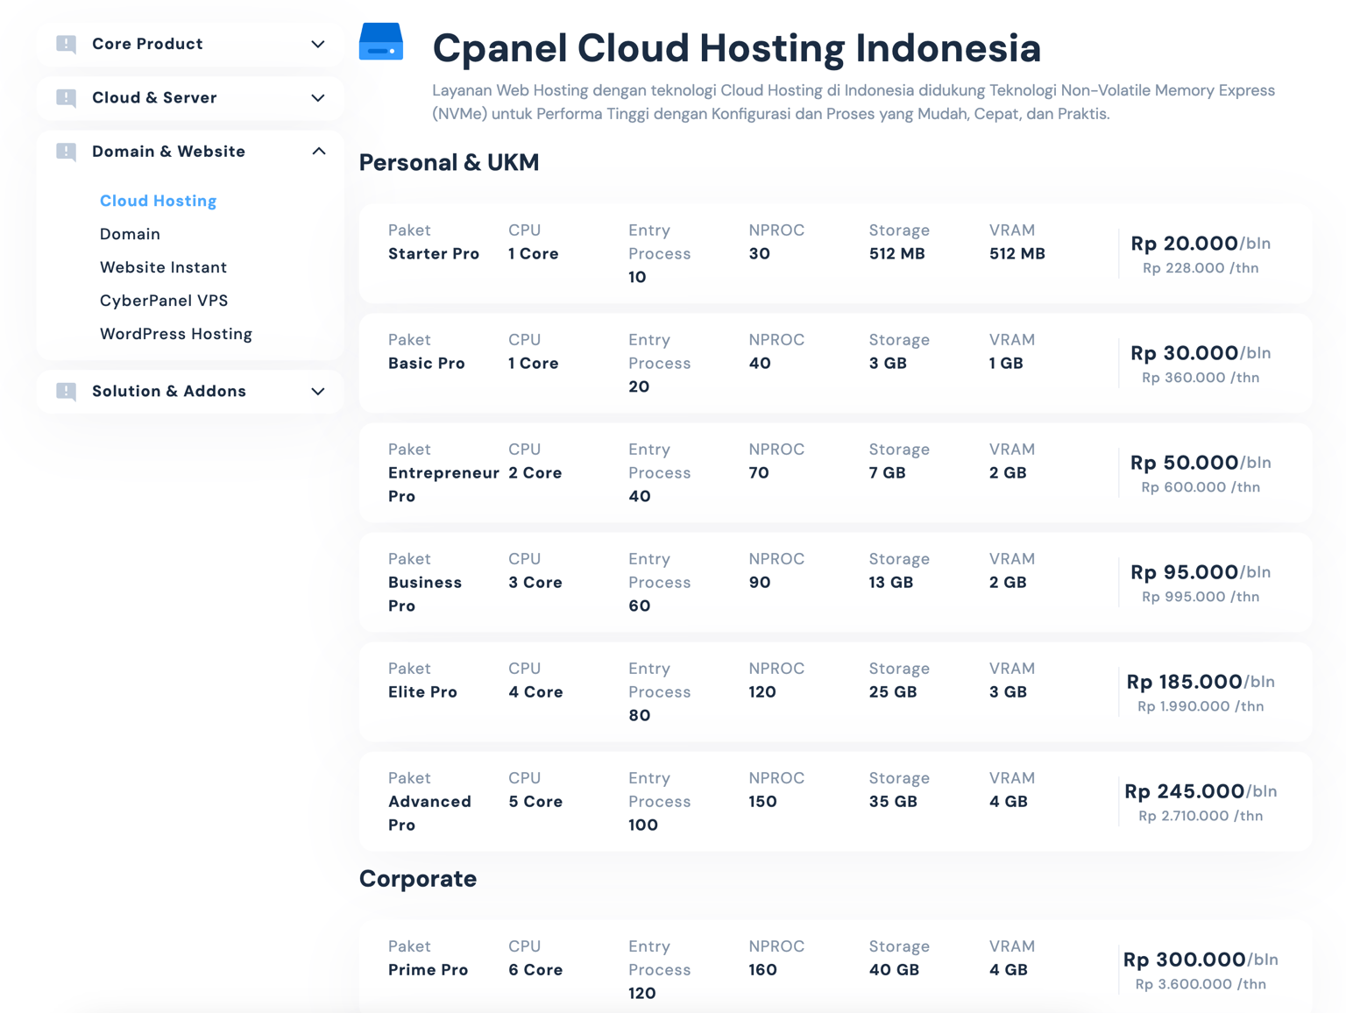Open the Core Product menu section
1346x1013 pixels.
pos(190,44)
